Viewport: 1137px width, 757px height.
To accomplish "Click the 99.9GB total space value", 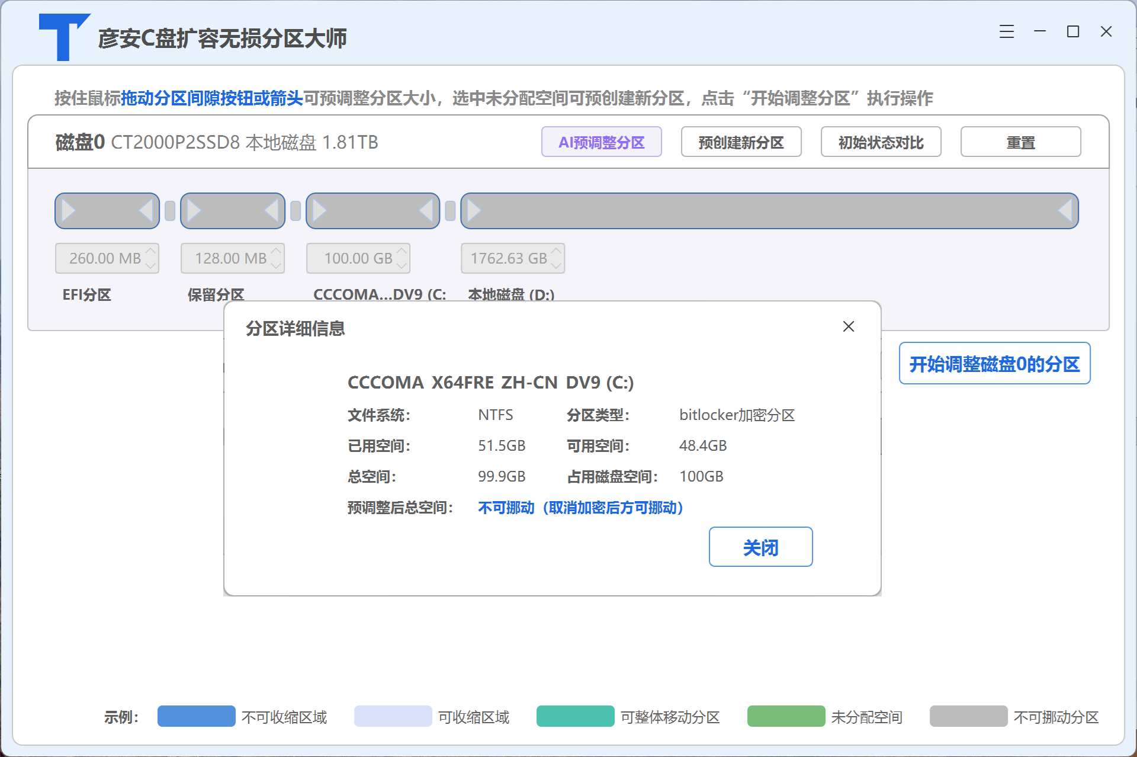I will point(502,477).
